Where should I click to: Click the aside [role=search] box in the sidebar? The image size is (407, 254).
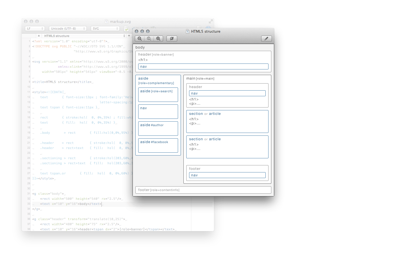[158, 95]
